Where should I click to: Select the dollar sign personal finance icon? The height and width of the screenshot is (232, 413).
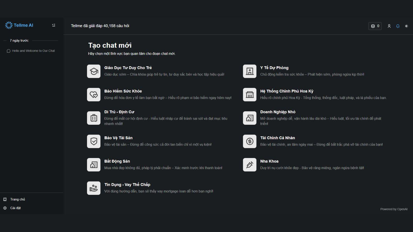[x=250, y=141]
